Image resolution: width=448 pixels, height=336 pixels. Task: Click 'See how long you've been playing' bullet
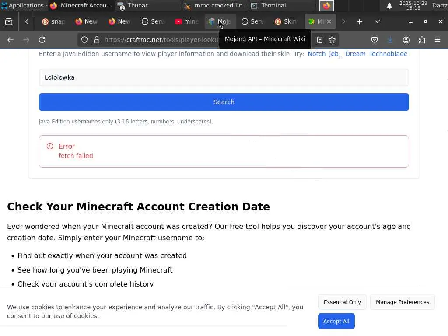click(95, 270)
